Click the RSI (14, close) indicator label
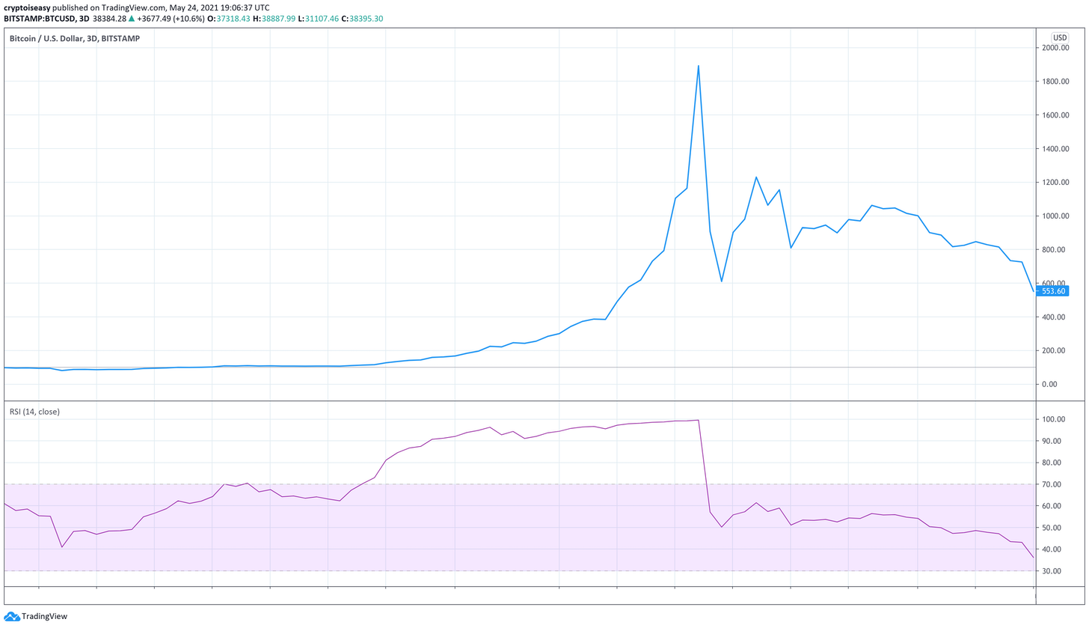Viewport: 1089px width, 628px height. pos(34,412)
